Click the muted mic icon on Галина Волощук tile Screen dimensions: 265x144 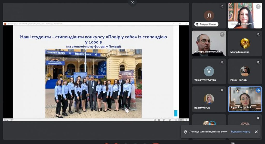point(258,7)
